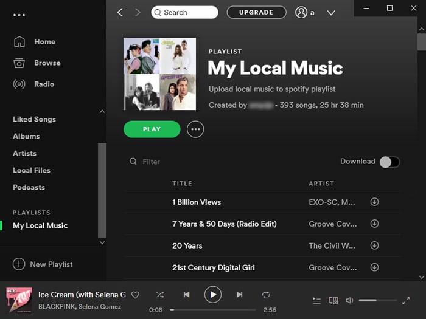Click the Home house icon
The height and width of the screenshot is (319, 426).
click(x=19, y=41)
